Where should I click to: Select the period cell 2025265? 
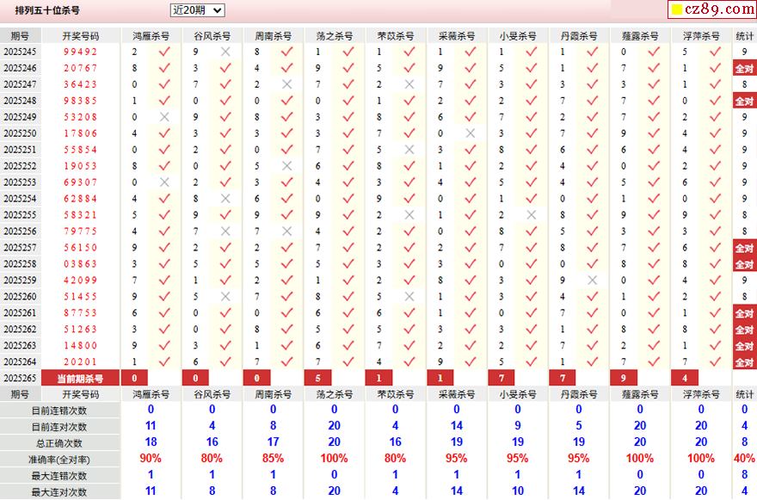(x=20, y=379)
